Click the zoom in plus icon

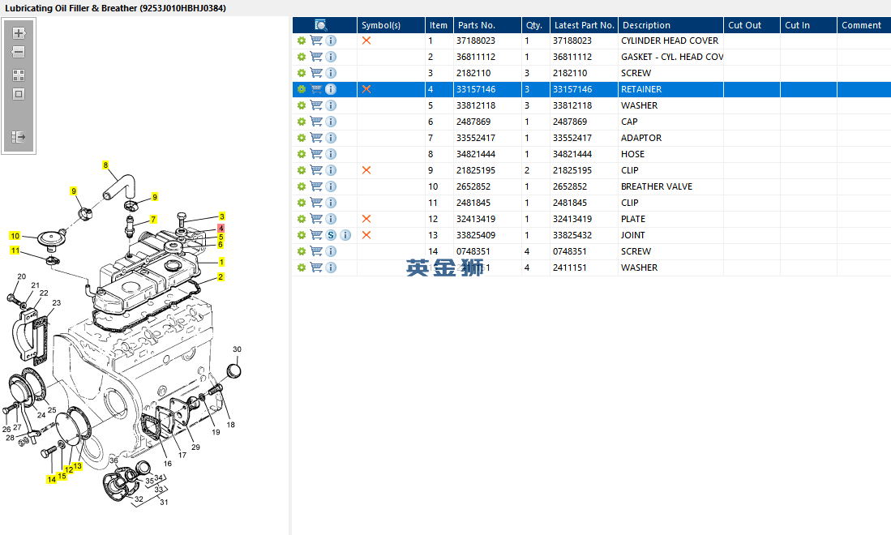point(19,33)
